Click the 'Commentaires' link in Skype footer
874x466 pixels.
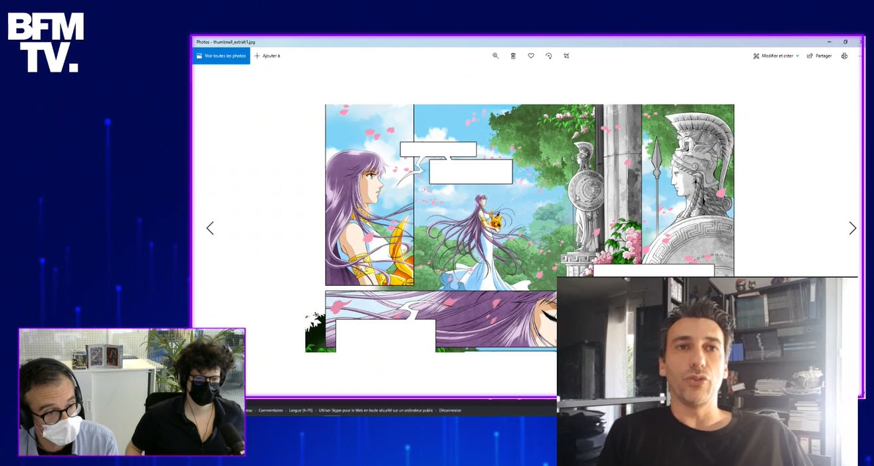coord(271,411)
